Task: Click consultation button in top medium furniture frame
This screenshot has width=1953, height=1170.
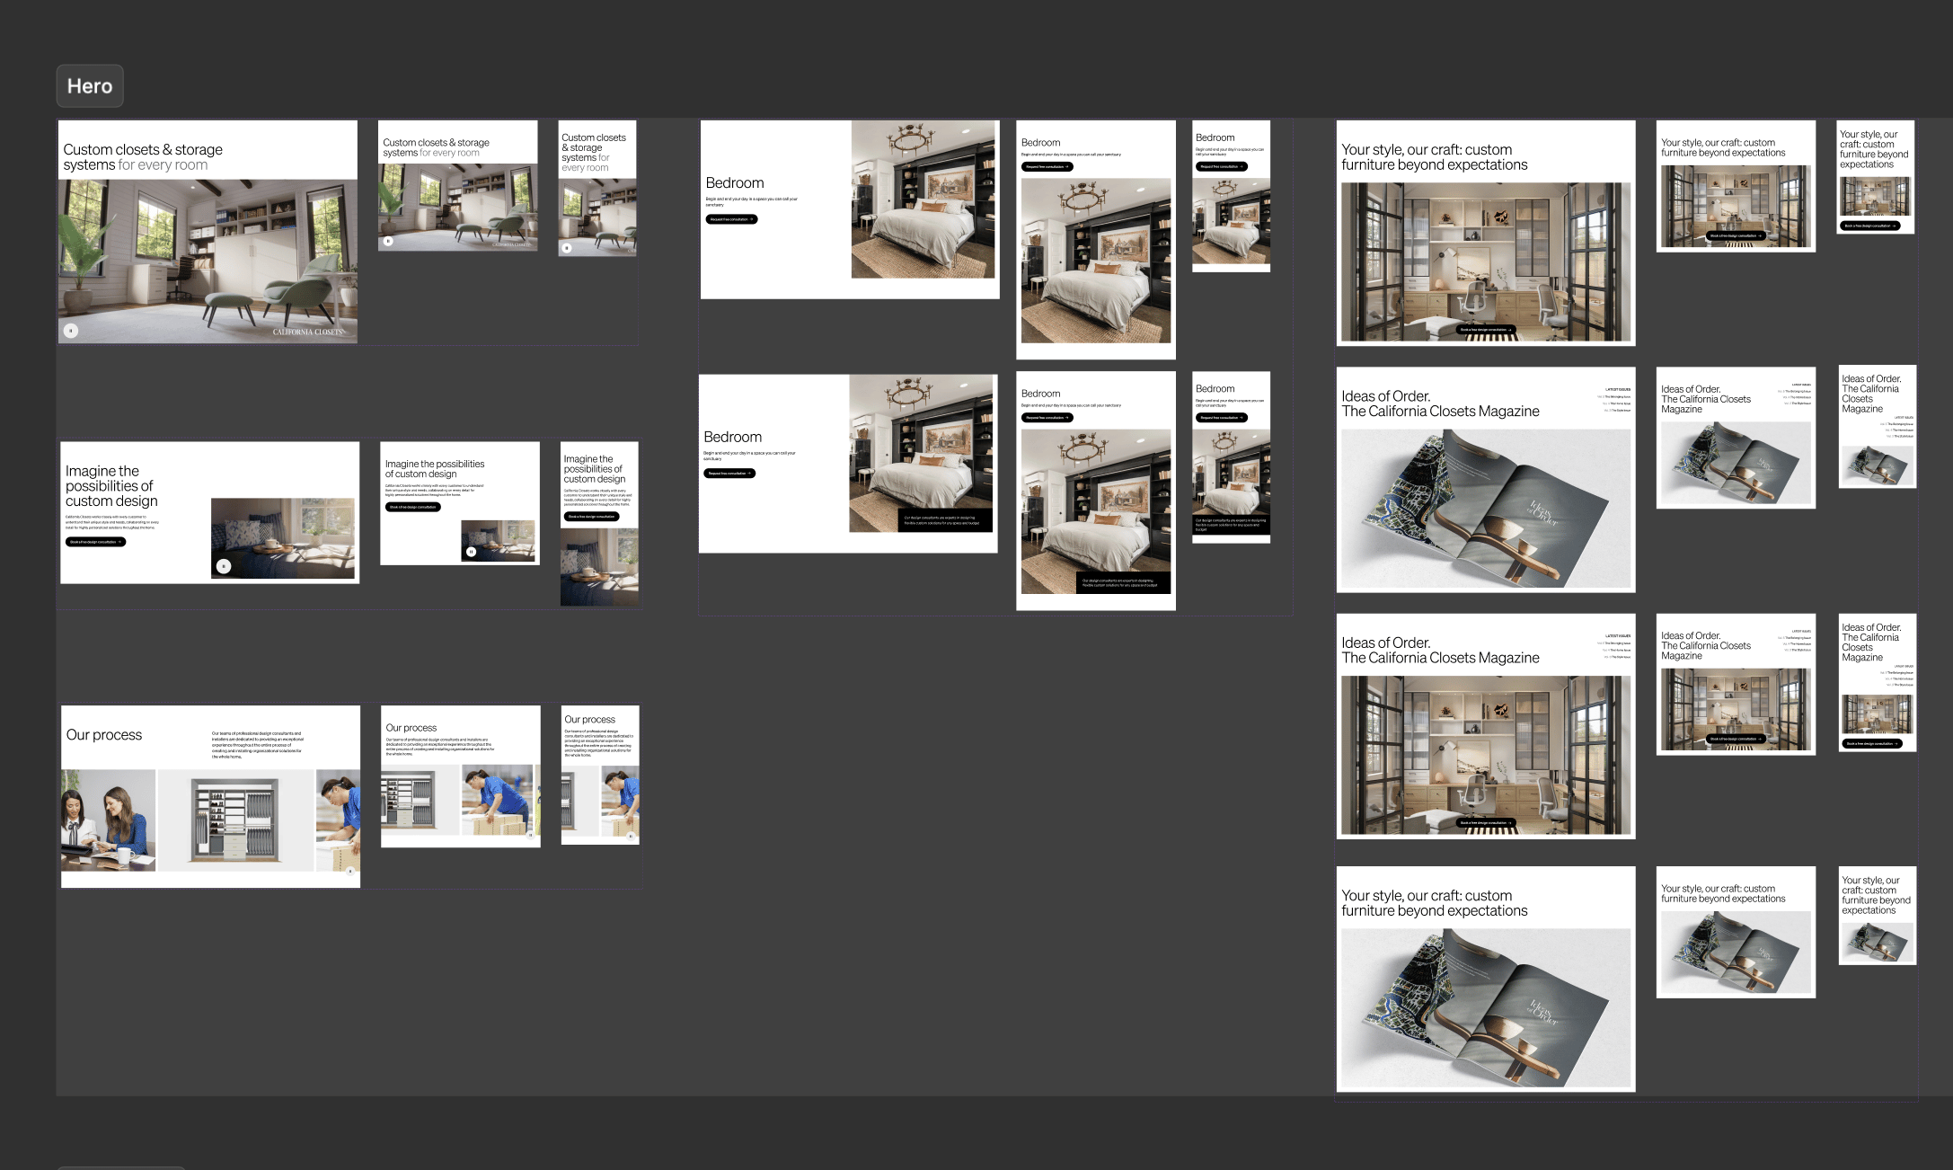Action: click(1736, 235)
